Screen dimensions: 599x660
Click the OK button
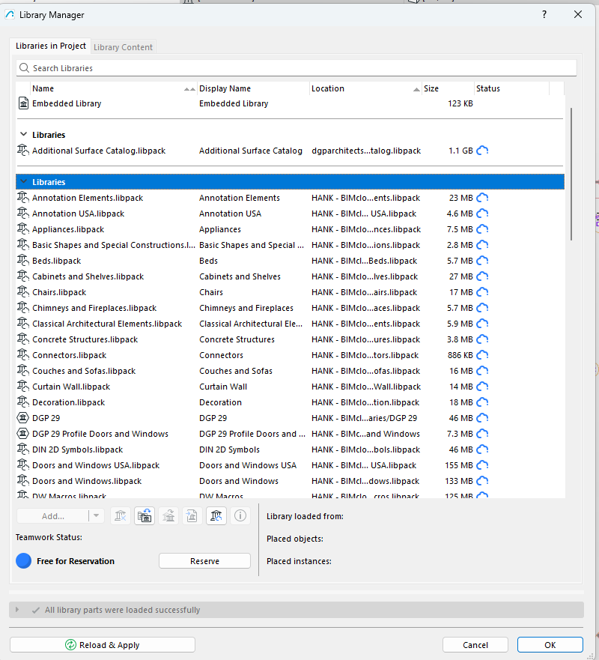tap(550, 645)
